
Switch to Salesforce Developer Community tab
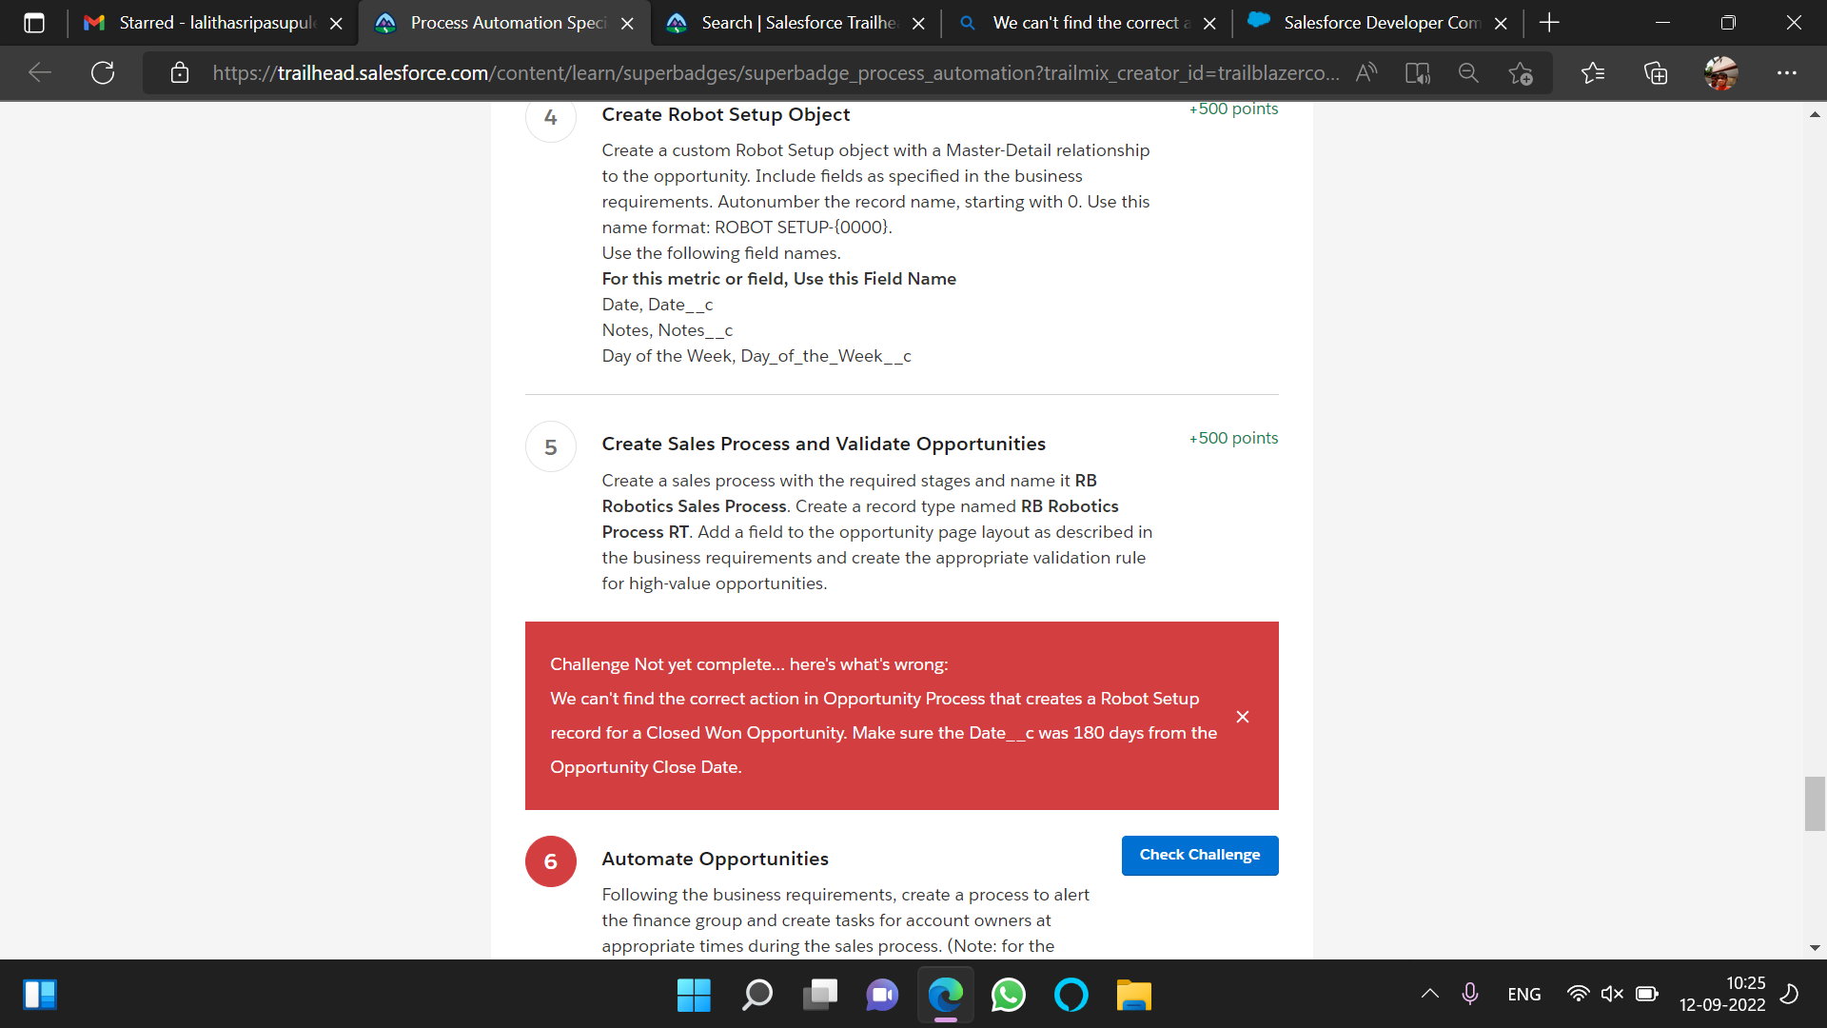point(1378,23)
